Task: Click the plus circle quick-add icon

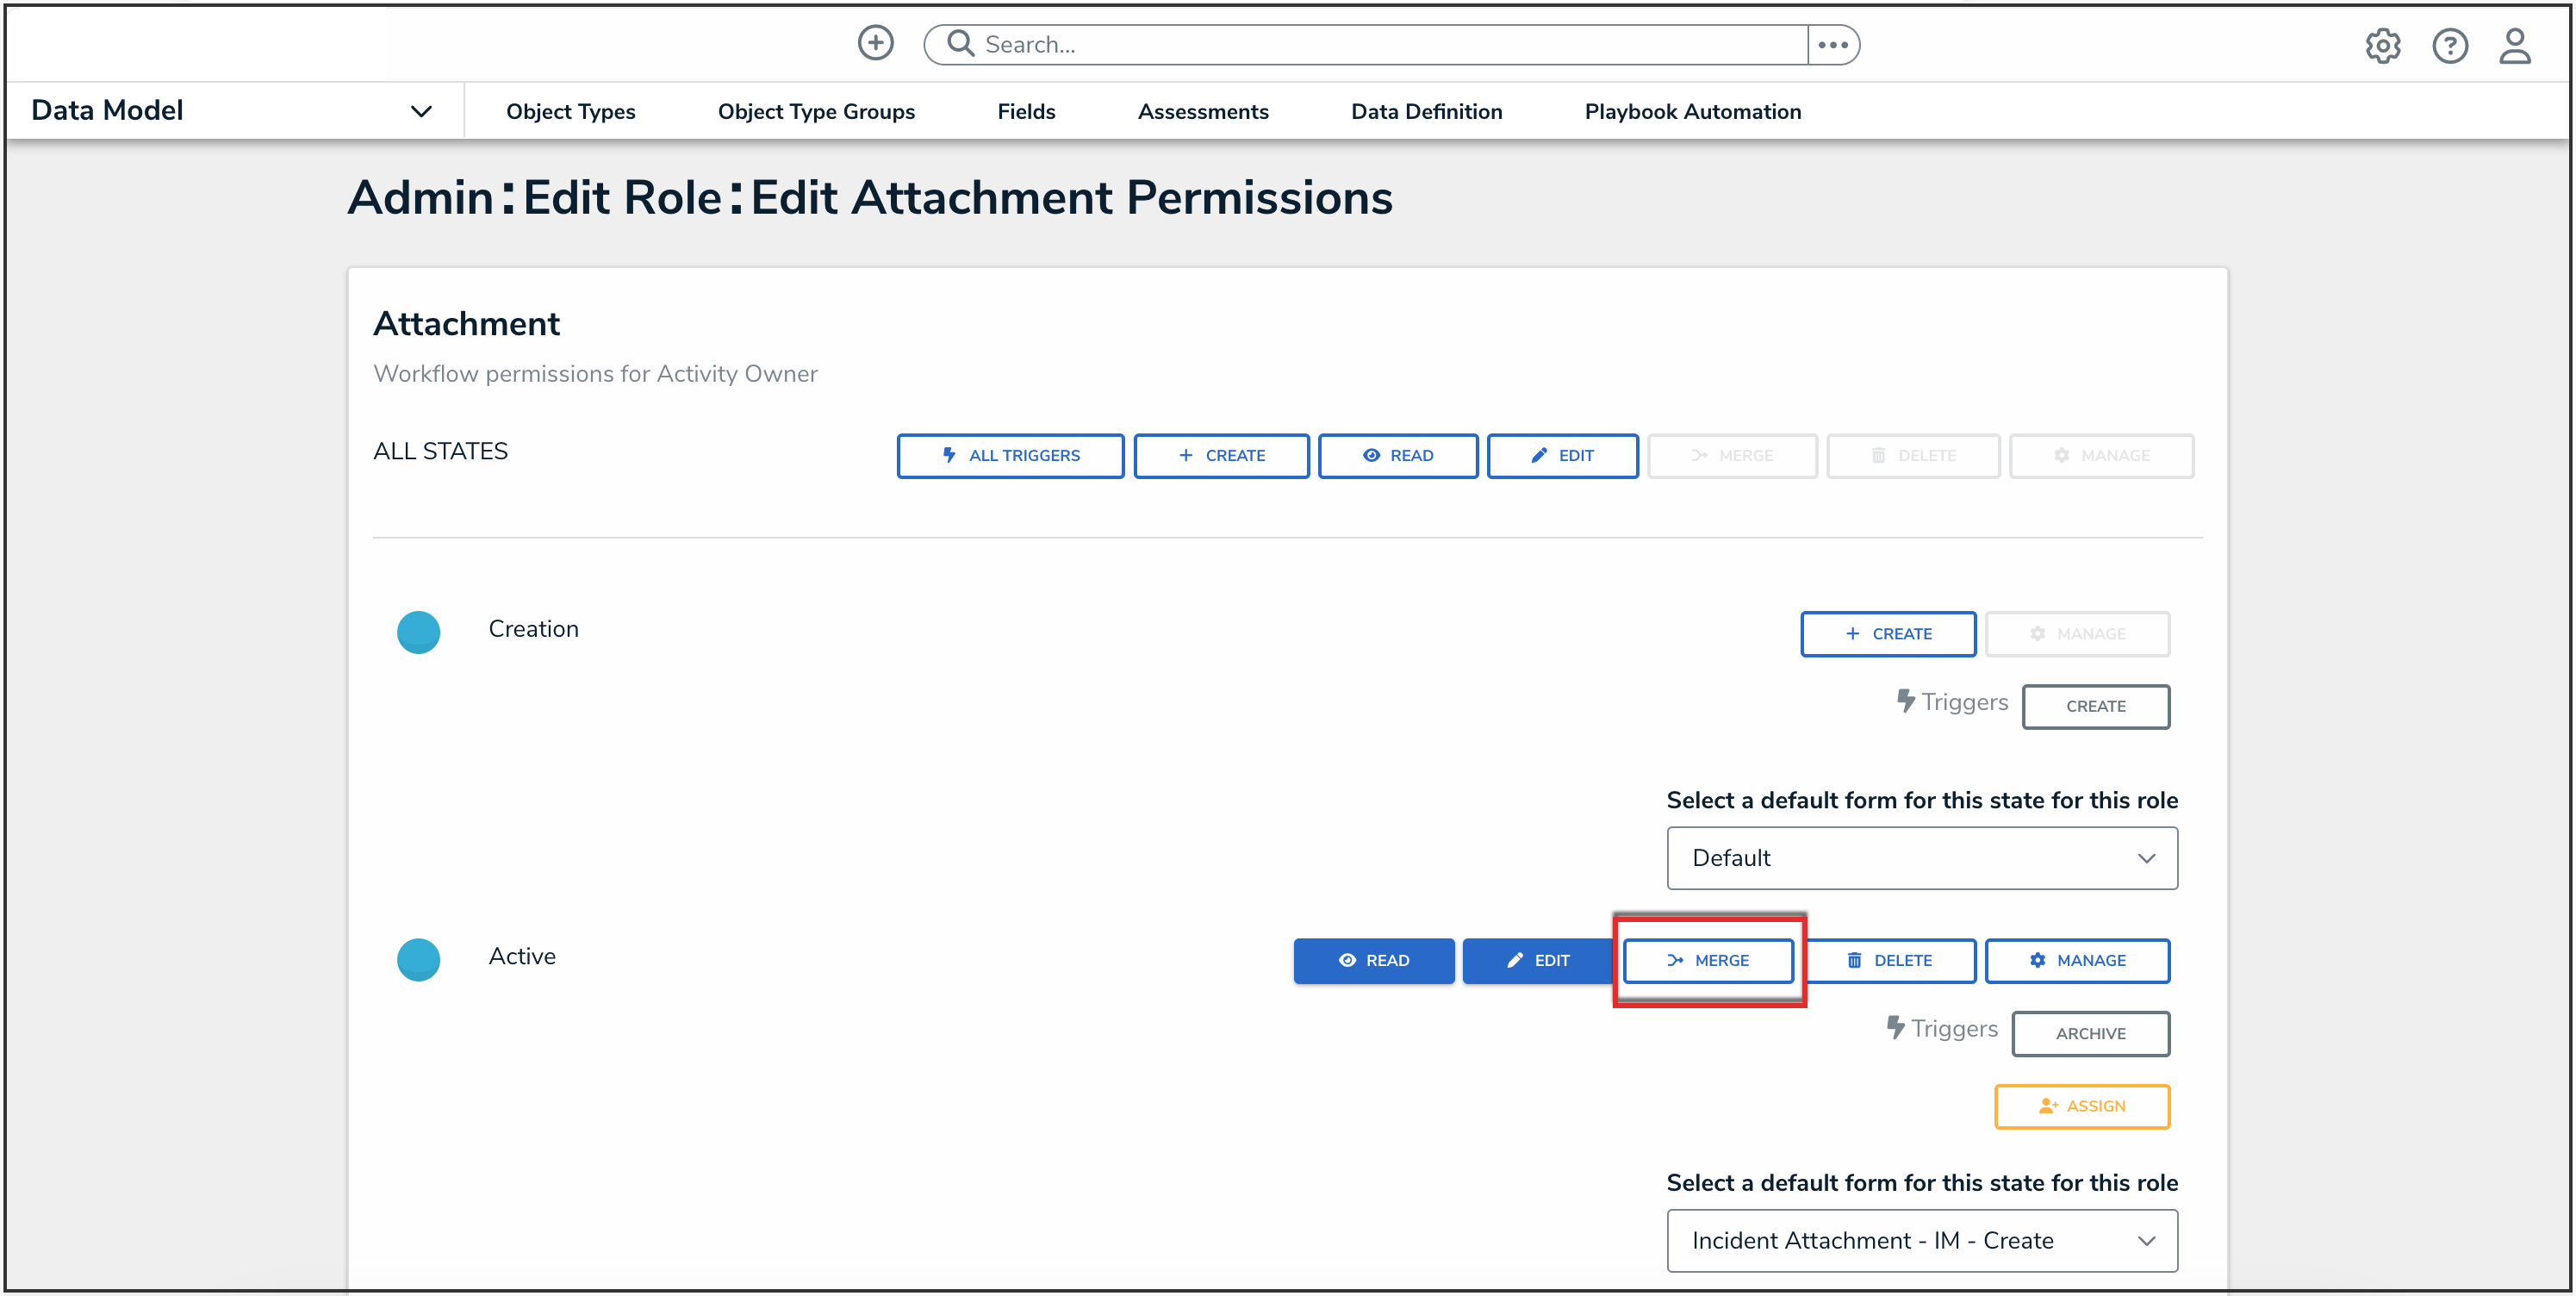Action: click(875, 43)
